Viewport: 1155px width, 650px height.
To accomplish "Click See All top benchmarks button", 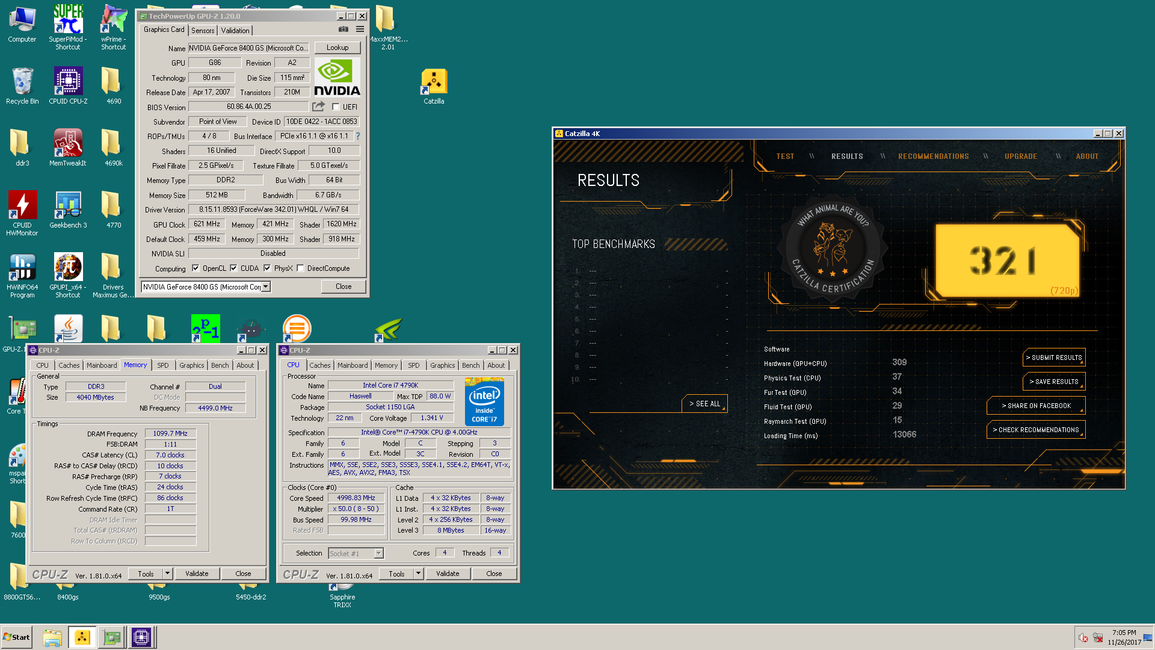I will pos(704,404).
